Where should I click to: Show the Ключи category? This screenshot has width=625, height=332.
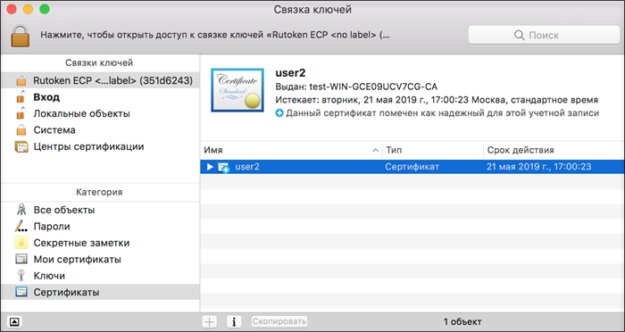pos(100,276)
